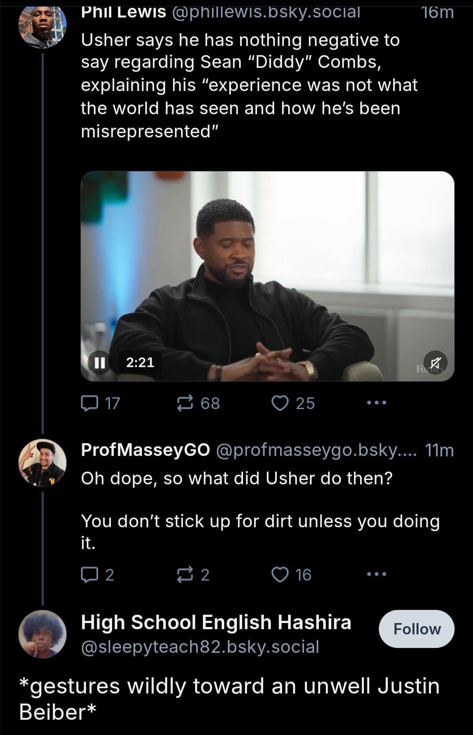This screenshot has width=473, height=735.
Task: Follow High School English Hashira
Action: 417,629
